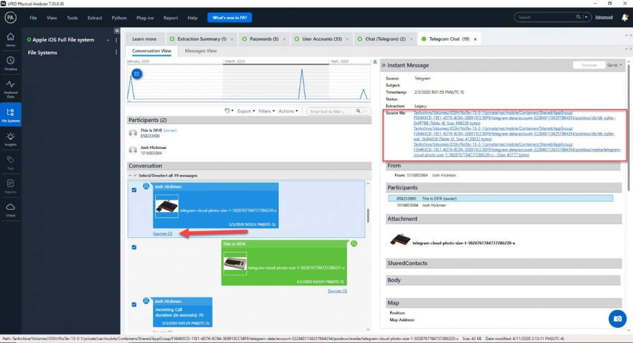
Task: Open the Insights sidebar icon
Action: click(11, 139)
